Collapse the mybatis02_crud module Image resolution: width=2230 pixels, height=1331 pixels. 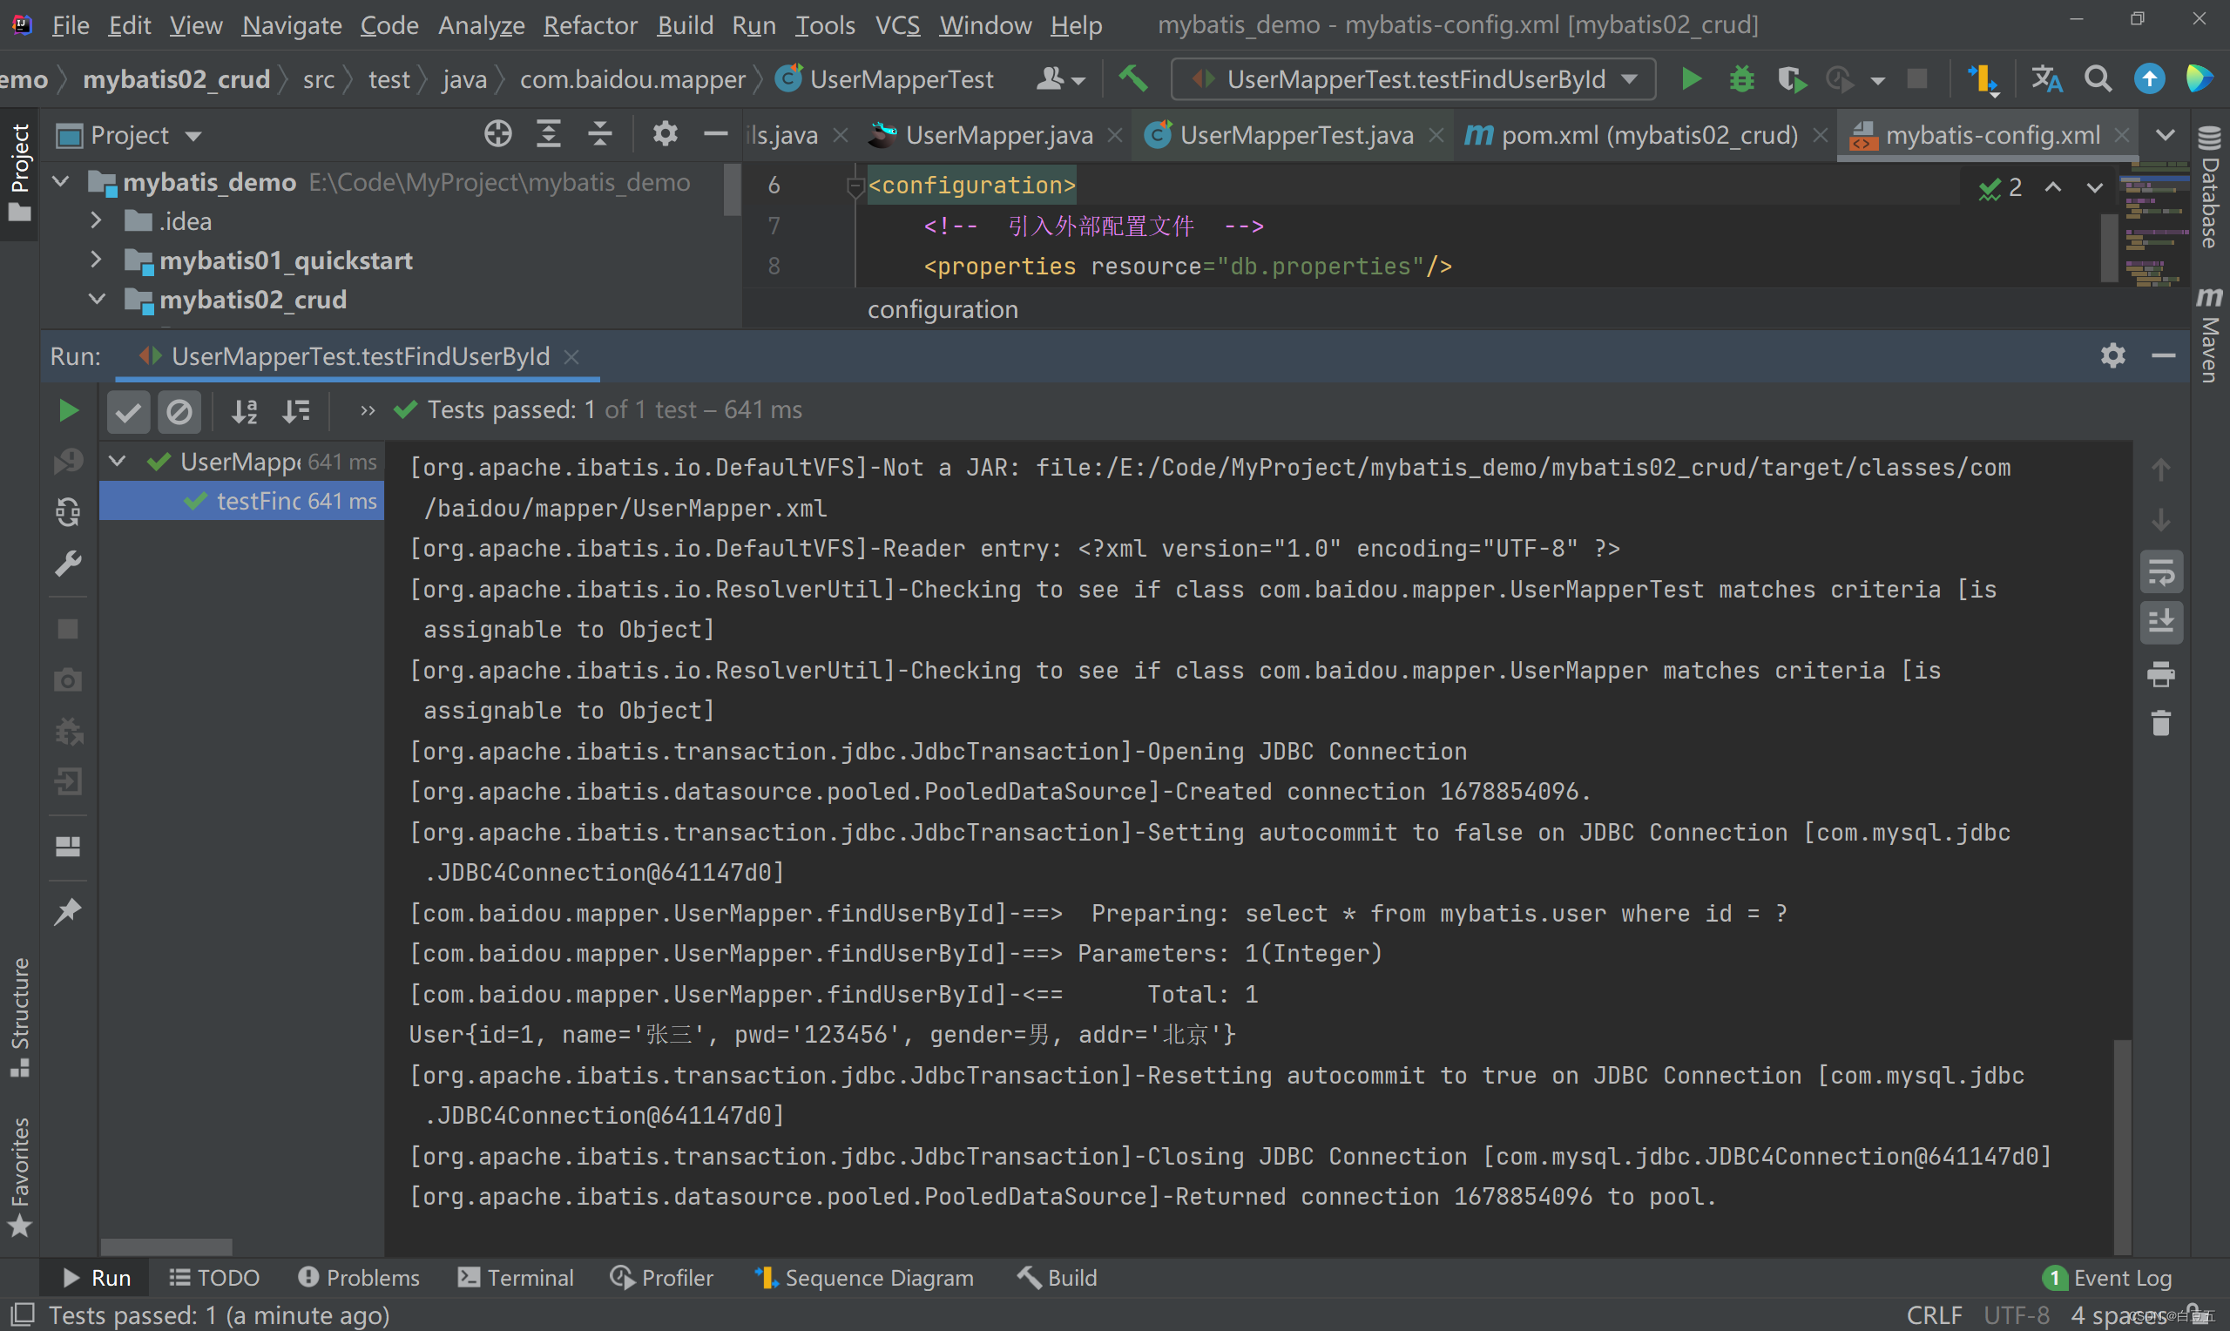point(96,300)
